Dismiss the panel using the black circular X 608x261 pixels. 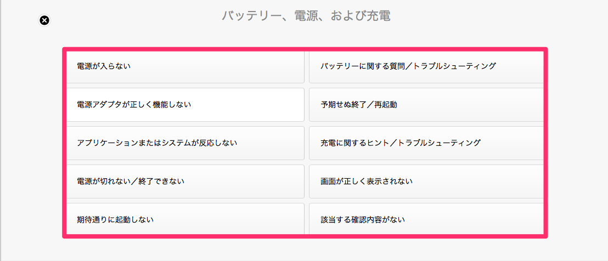click(44, 20)
